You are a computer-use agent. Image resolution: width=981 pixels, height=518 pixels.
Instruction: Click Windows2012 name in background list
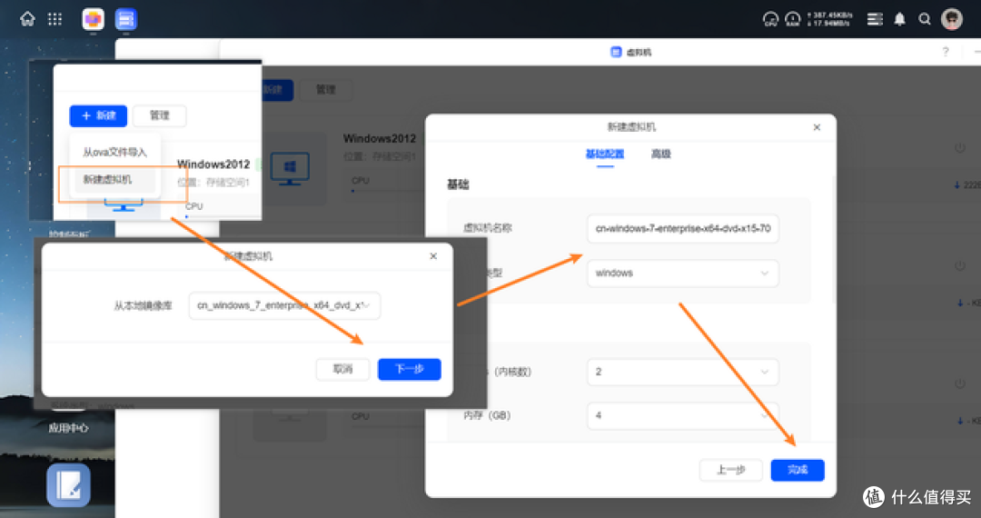pos(379,138)
